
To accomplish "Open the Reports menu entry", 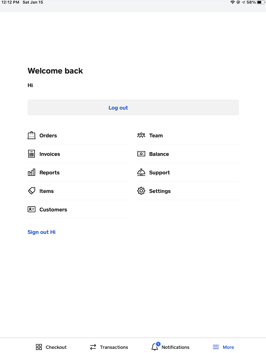I will tap(49, 173).
